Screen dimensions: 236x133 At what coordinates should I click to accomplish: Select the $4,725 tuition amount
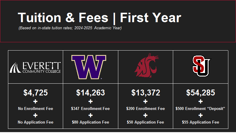pos(35,93)
